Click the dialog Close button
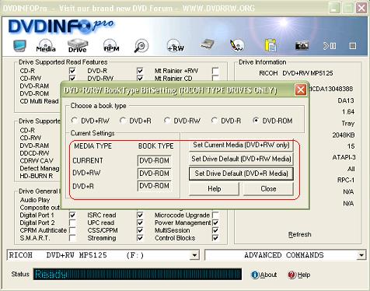Screen dimensions: 370x291 (268, 189)
